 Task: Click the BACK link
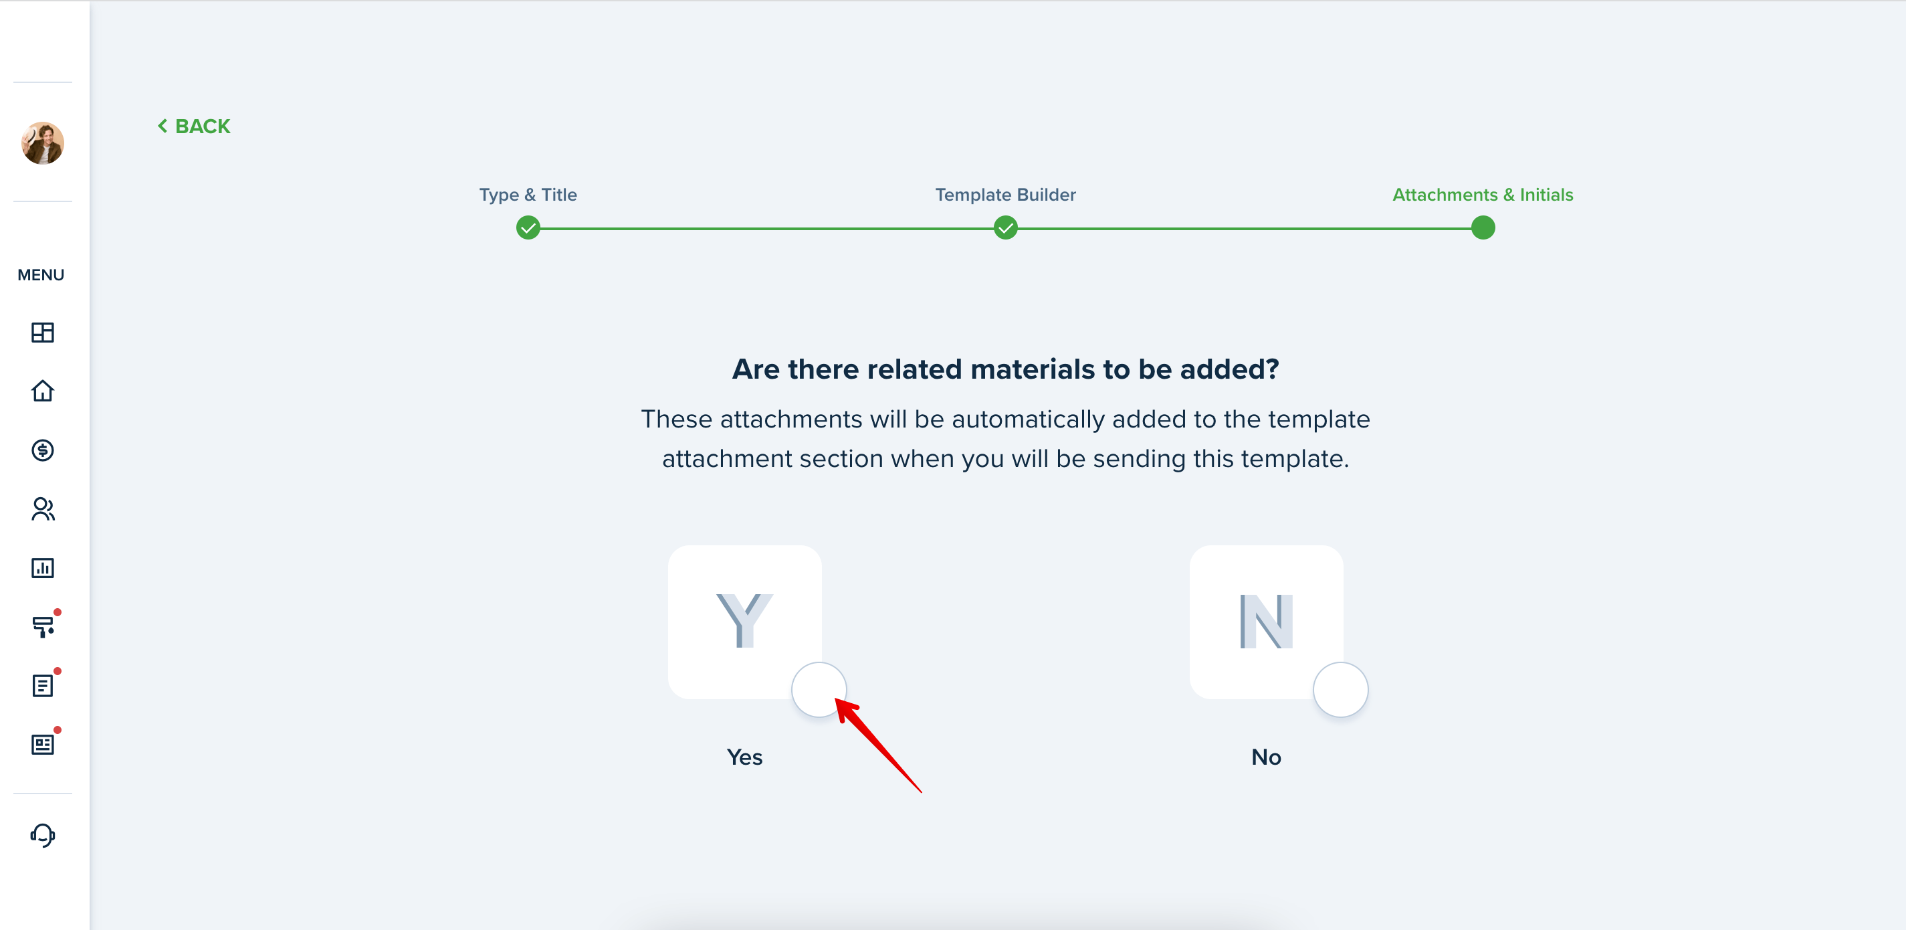(194, 126)
